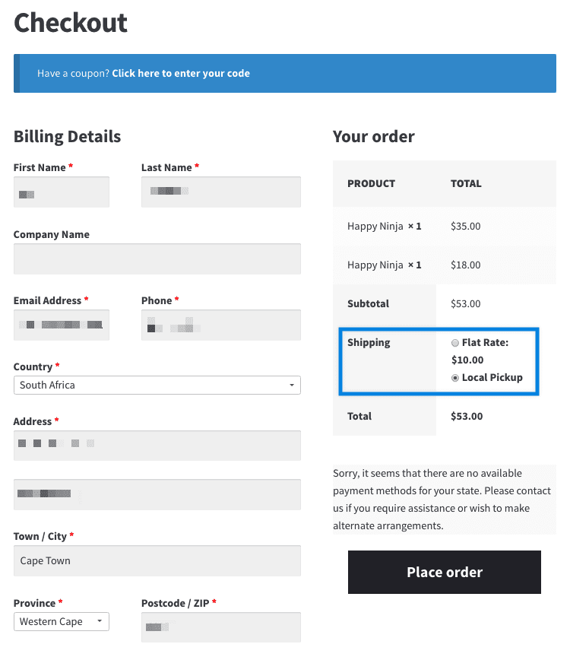Click the second Address line field
This screenshot has height=660, width=570.
pos(157,494)
